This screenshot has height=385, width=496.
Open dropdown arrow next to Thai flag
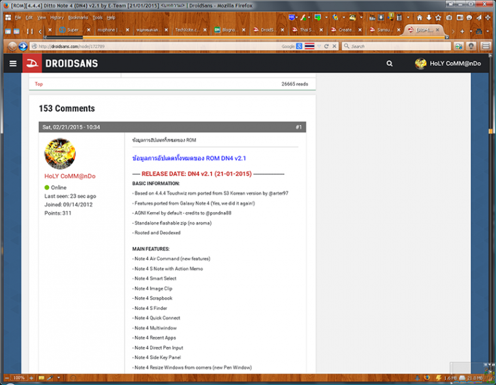pyautogui.click(x=319, y=46)
